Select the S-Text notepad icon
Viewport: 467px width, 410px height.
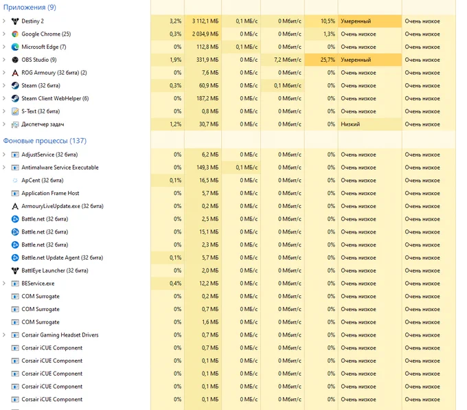(15, 111)
